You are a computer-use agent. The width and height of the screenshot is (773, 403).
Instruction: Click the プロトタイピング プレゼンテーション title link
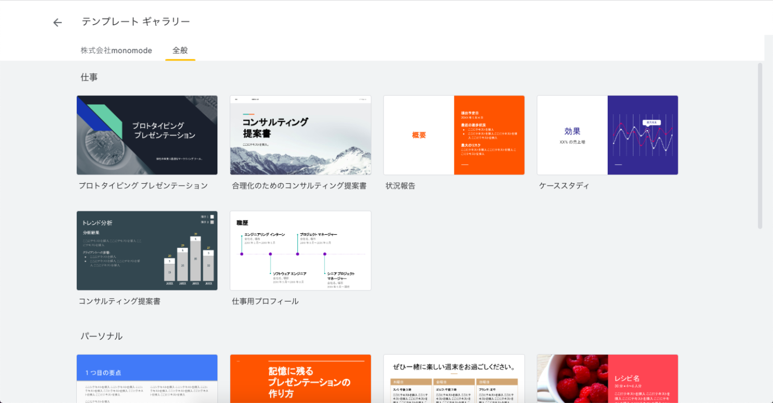[147, 186]
